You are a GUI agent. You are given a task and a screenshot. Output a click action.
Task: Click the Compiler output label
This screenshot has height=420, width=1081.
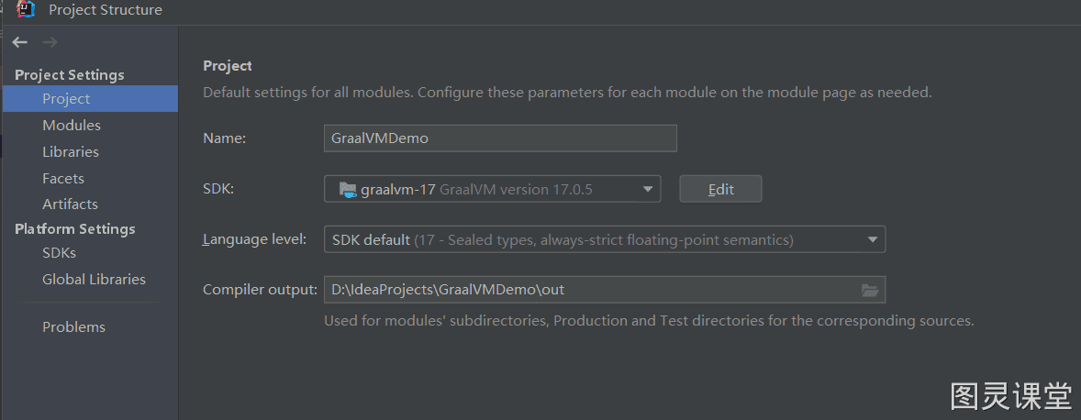click(260, 290)
